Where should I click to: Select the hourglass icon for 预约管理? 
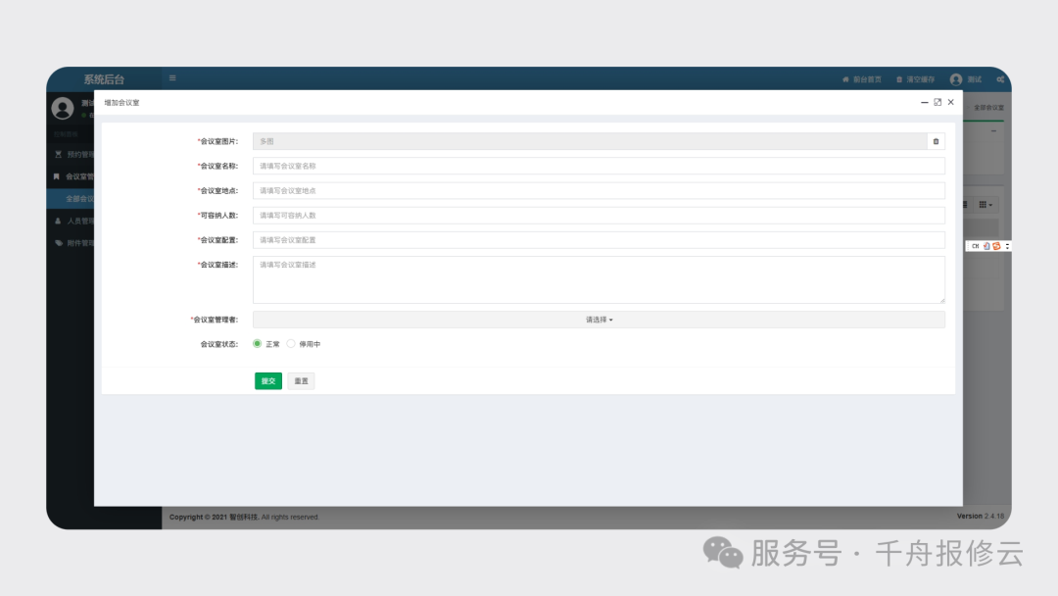click(57, 154)
